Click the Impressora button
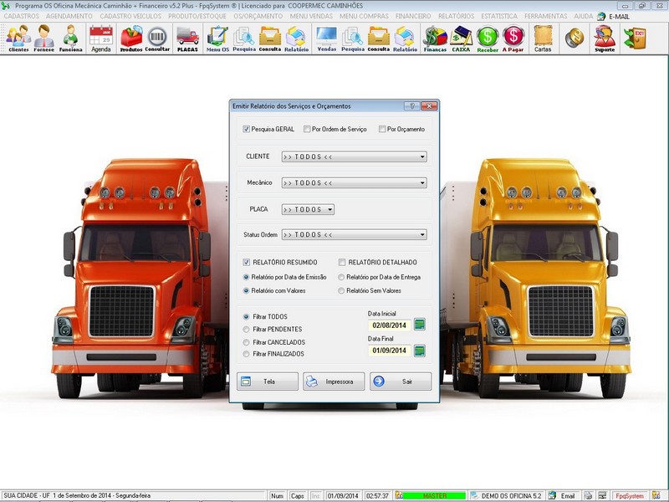The height and width of the screenshot is (502, 669). 334,382
